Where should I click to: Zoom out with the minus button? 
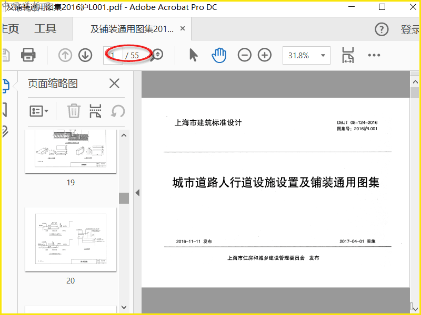[244, 55]
